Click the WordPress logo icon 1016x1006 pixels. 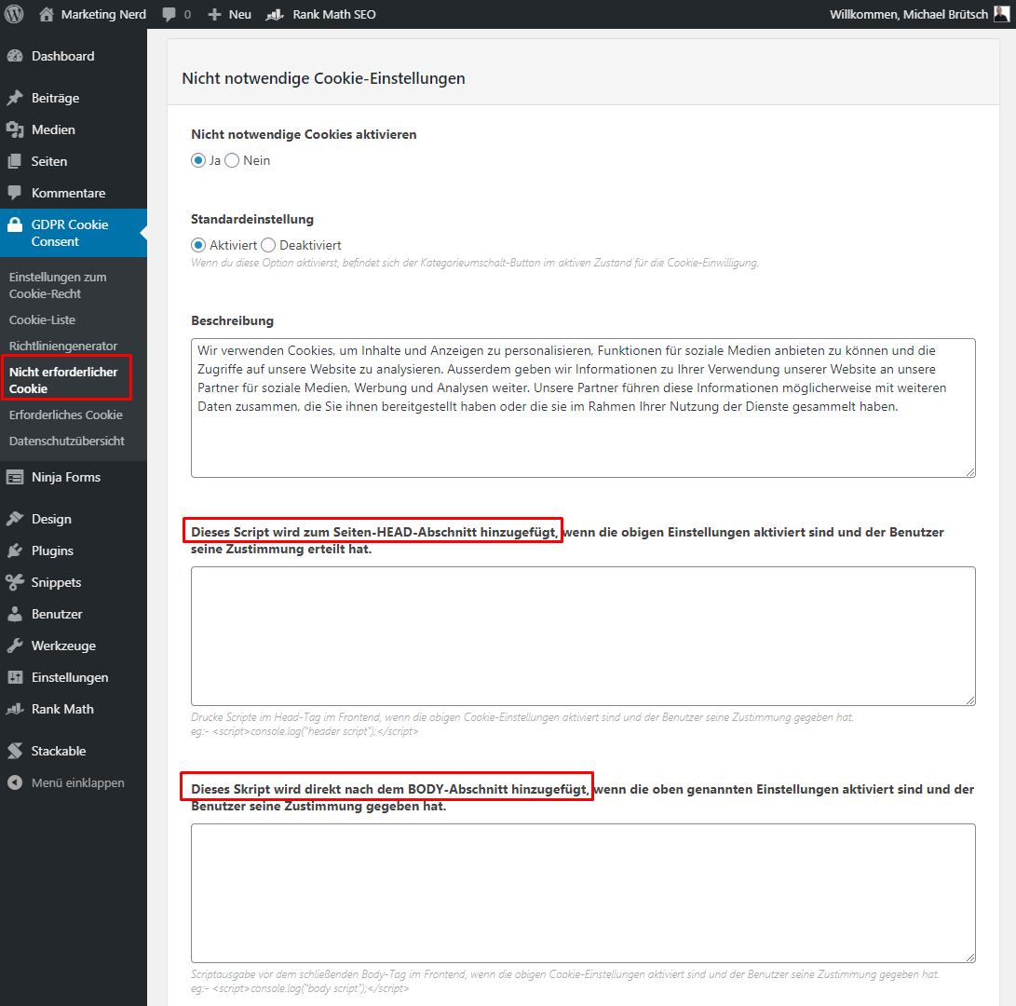click(14, 14)
